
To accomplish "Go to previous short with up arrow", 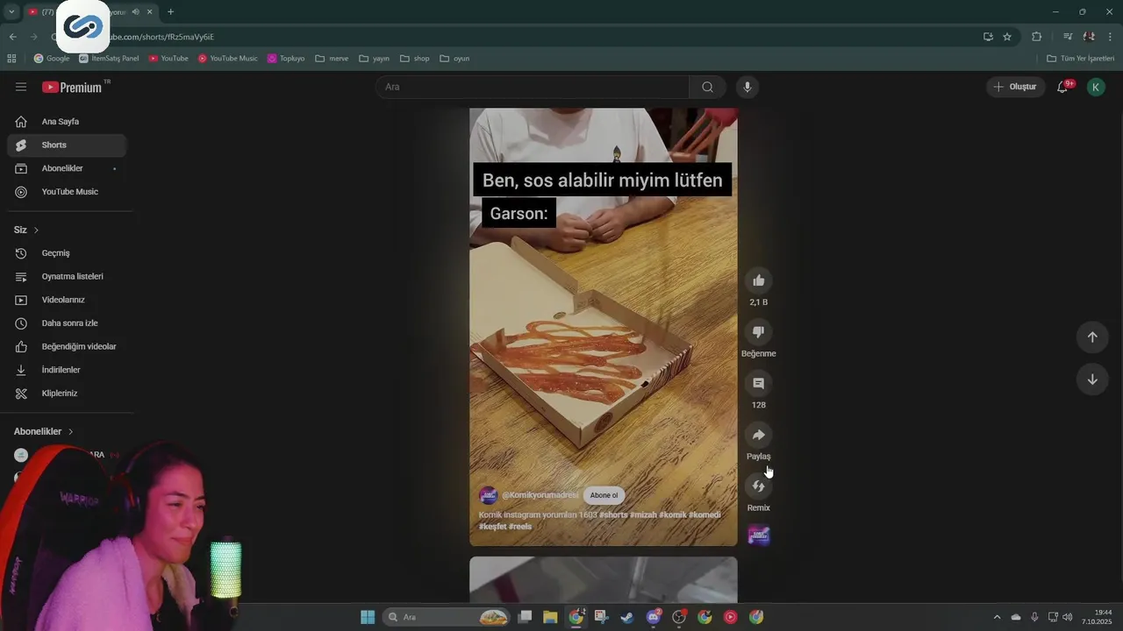I will [x=1092, y=337].
